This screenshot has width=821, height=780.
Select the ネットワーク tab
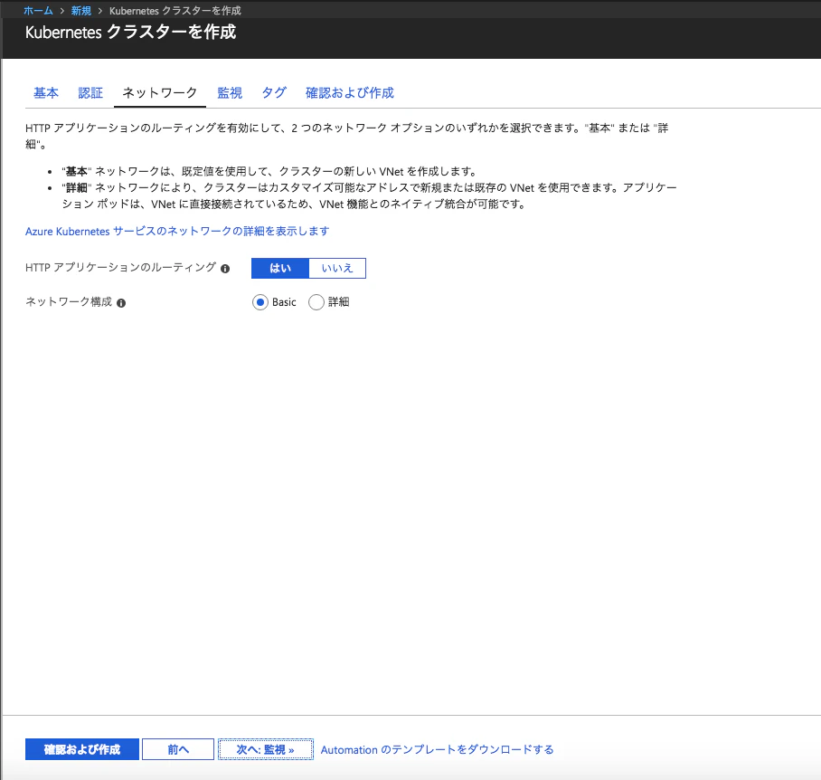point(160,92)
